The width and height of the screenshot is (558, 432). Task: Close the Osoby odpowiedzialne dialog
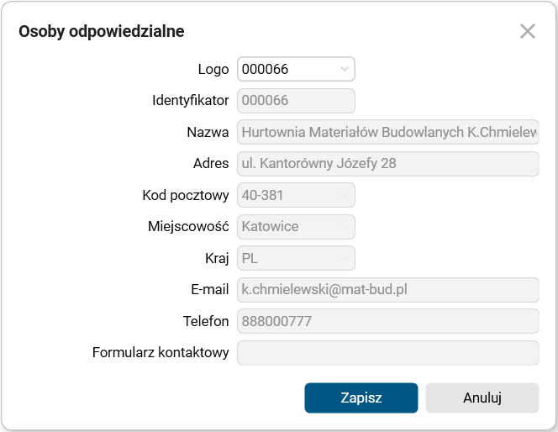(x=528, y=32)
